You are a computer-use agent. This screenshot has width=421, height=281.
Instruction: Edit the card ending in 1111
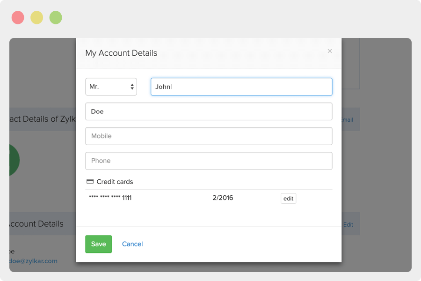[288, 198]
